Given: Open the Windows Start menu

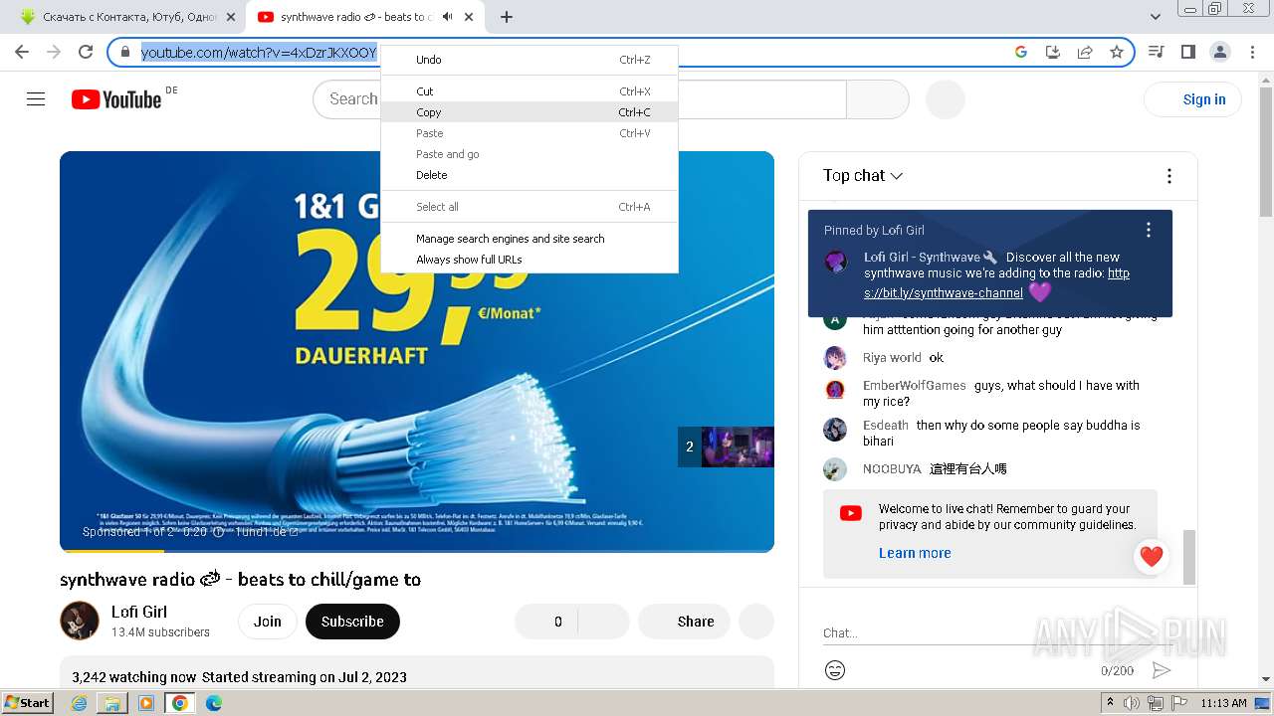Looking at the screenshot, I should click(28, 703).
